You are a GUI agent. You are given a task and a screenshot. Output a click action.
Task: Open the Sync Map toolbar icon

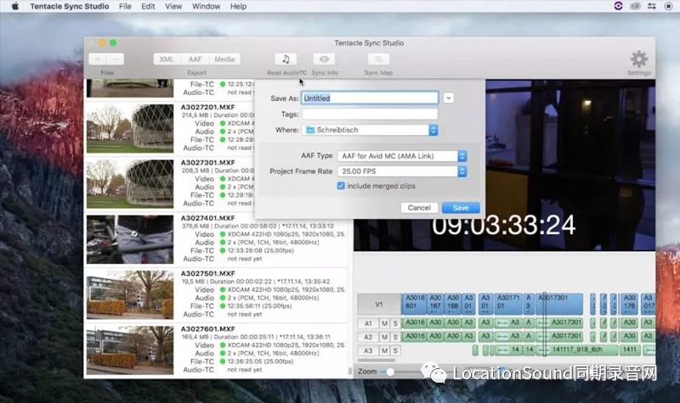coord(378,59)
